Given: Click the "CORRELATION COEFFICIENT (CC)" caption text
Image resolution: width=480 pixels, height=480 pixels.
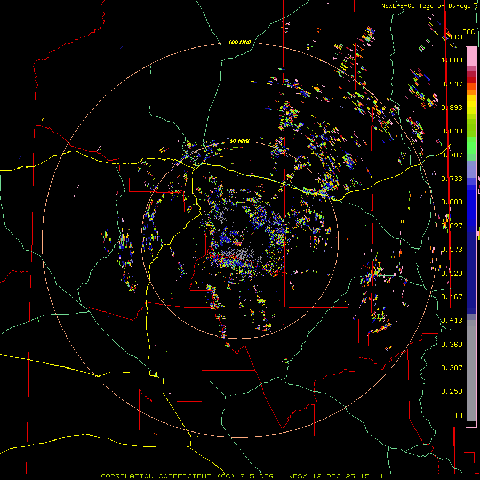Looking at the screenshot, I should (x=167, y=476).
